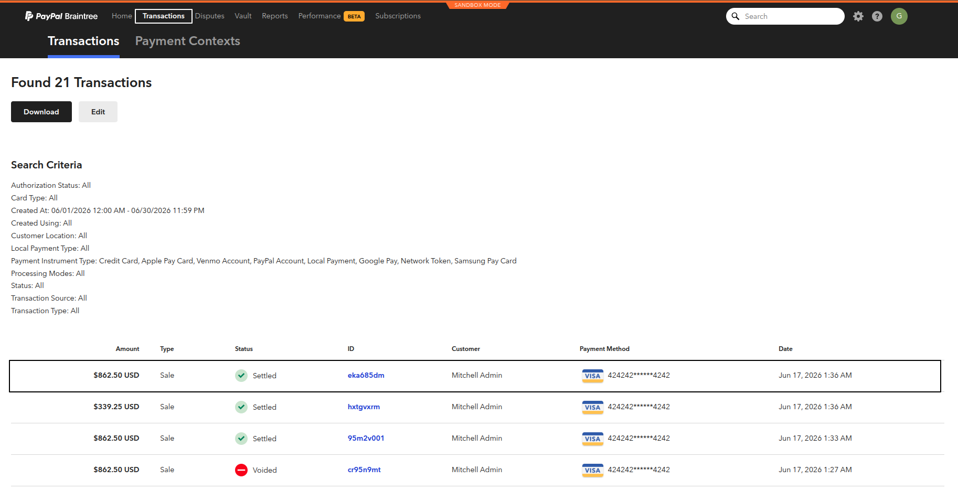Open the Subscriptions menu item
This screenshot has height=490, width=958.
click(x=398, y=16)
